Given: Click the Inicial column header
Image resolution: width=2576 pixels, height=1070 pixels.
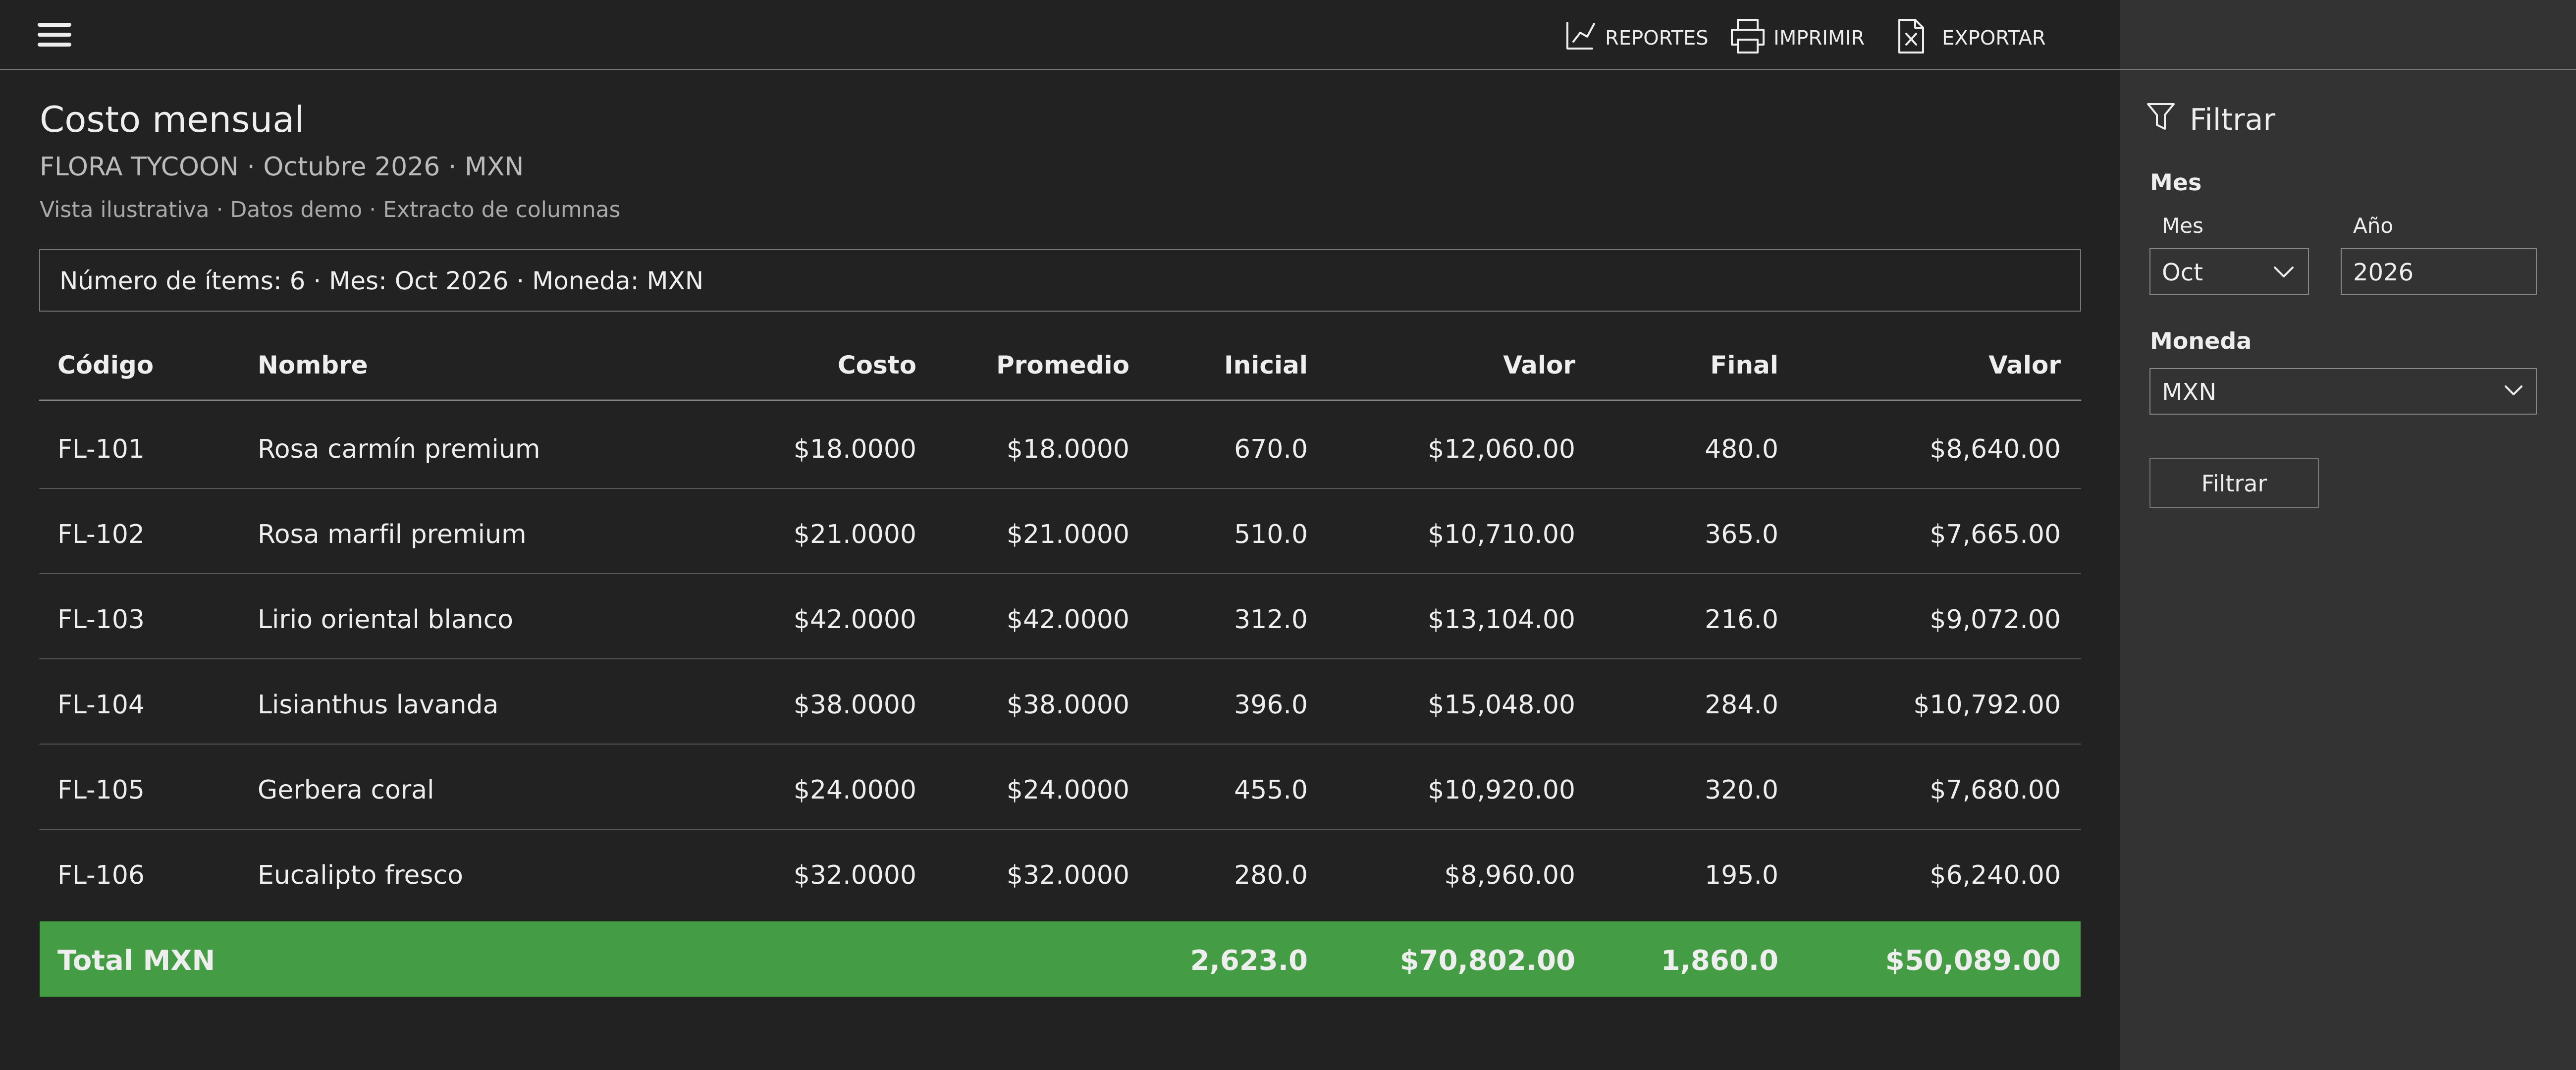Looking at the screenshot, I should tap(1265, 365).
